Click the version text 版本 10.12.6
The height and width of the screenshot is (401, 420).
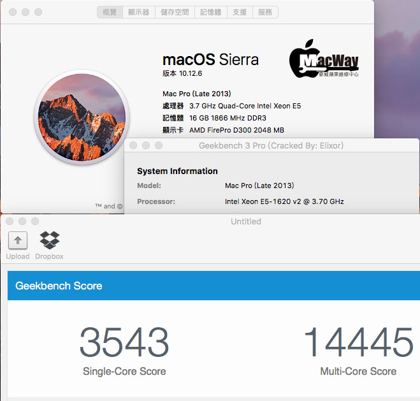182,73
